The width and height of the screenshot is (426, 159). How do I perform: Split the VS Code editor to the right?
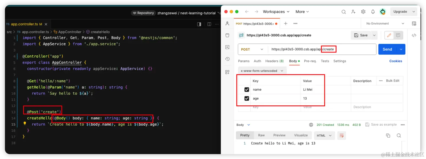209,24
